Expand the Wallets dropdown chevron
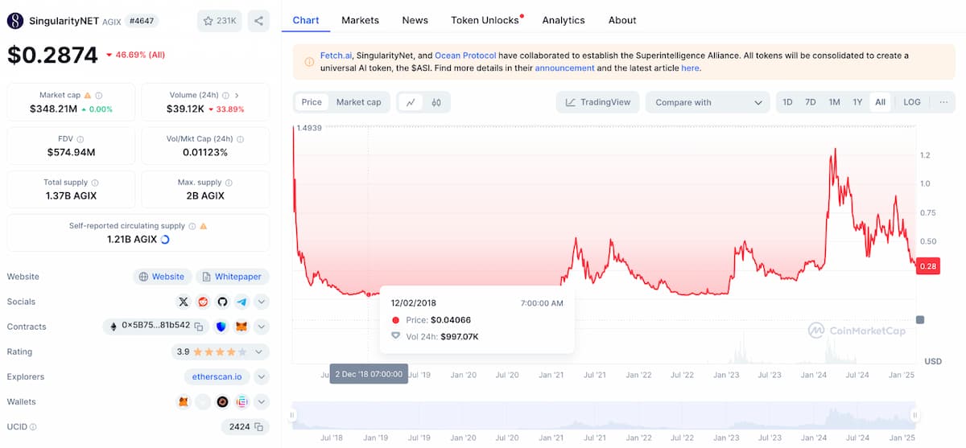The width and height of the screenshot is (966, 448). point(261,401)
